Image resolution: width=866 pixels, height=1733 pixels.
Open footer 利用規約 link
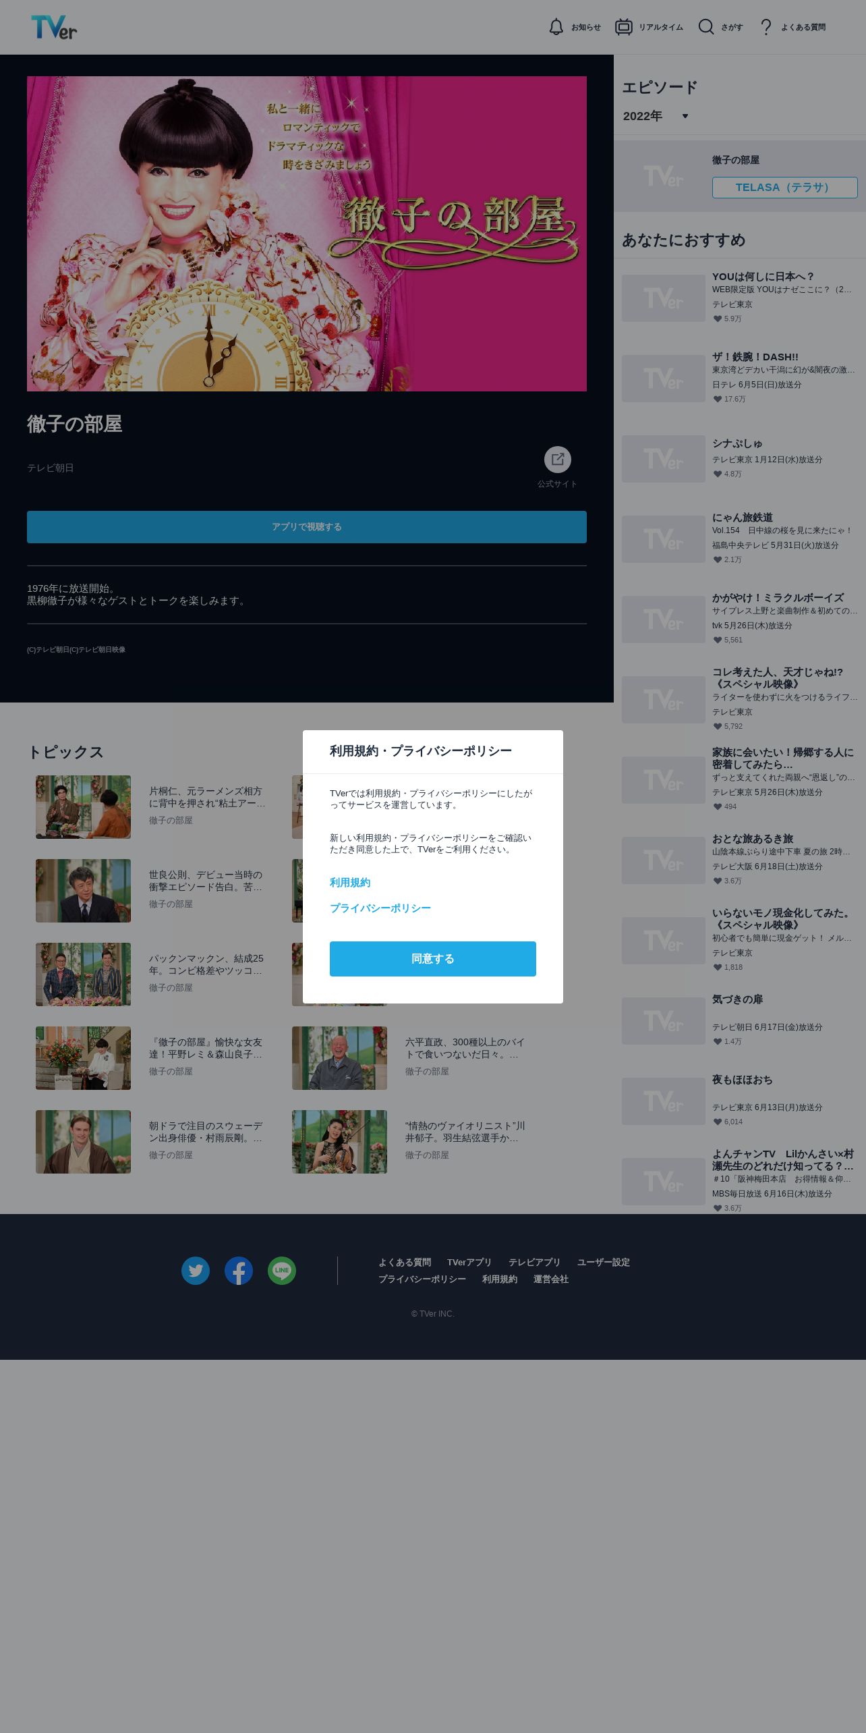pyautogui.click(x=500, y=1280)
